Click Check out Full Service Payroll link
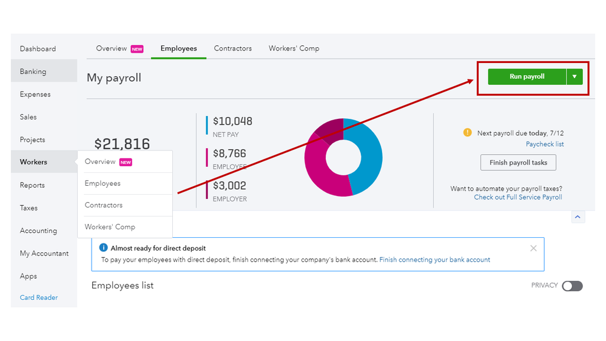This screenshot has height=341, width=606. coord(518,197)
